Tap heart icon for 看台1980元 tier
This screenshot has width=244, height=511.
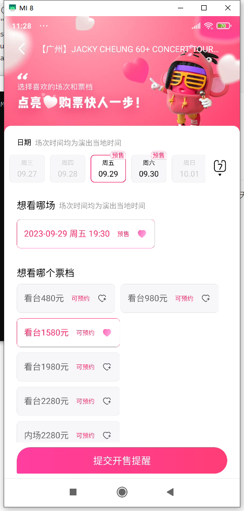click(x=107, y=367)
